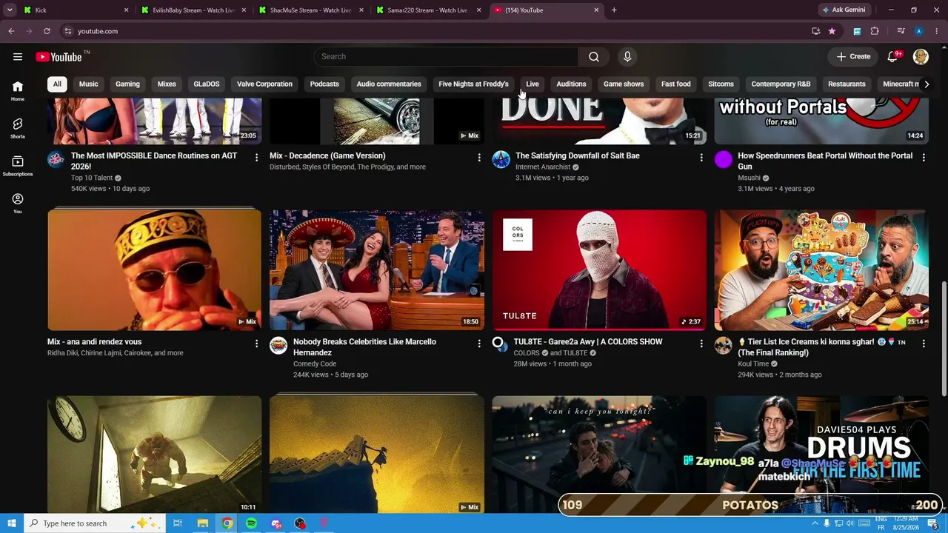Open 'The Satisfying Downfall of Salt Bae' title
Viewport: 948px width, 533px height.
(x=578, y=155)
